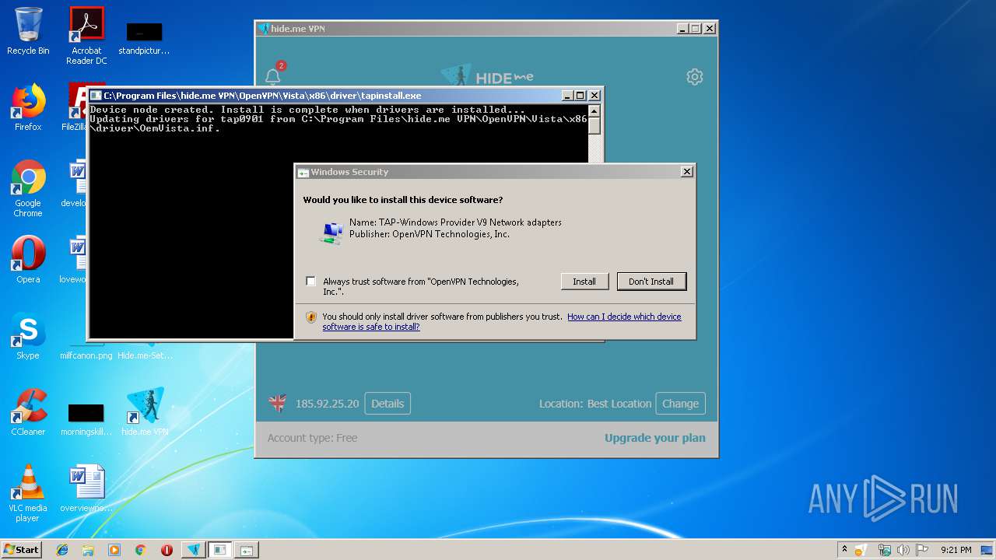The width and height of the screenshot is (996, 560).
Task: Open CCleaner desktop shortcut
Action: [x=28, y=412]
